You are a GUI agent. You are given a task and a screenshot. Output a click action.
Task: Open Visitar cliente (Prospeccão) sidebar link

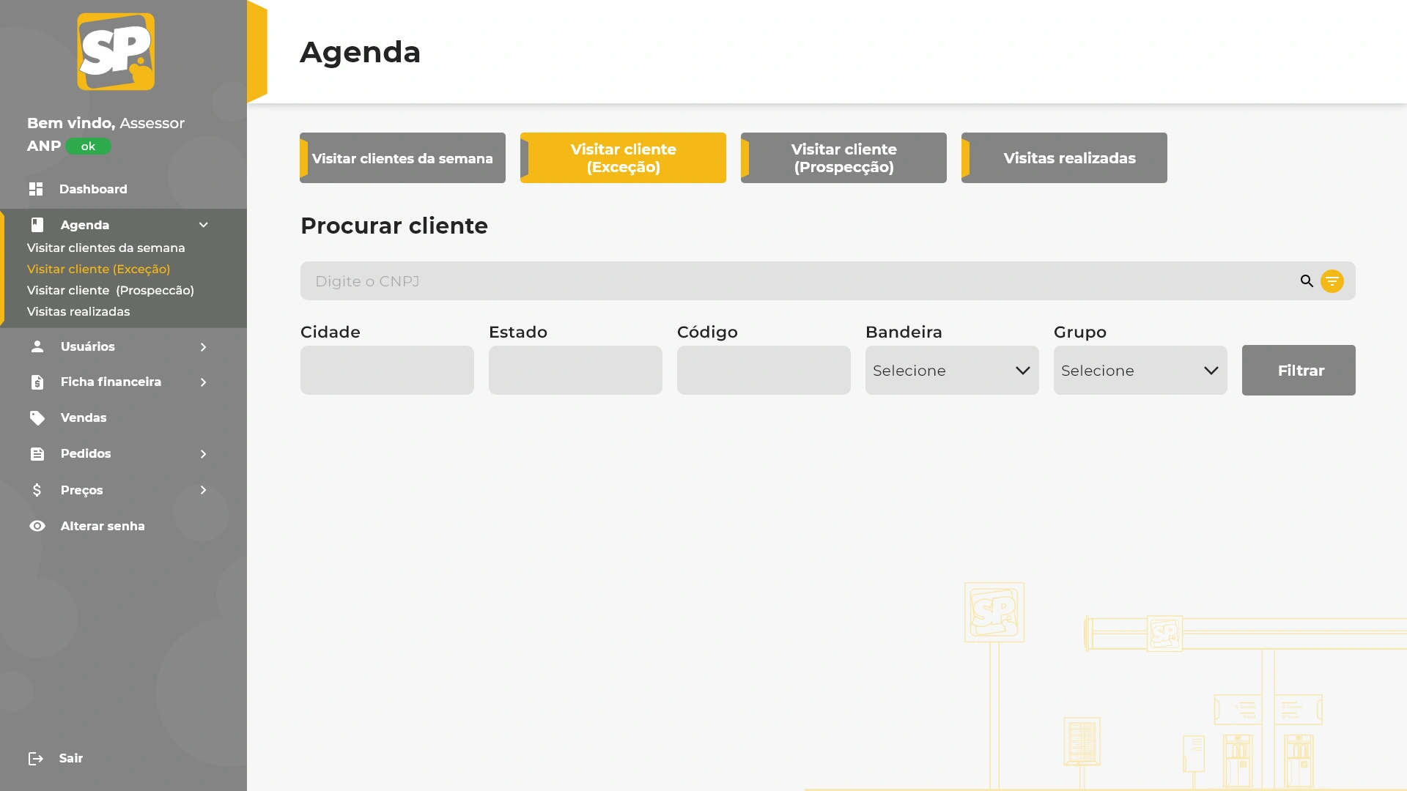tap(111, 291)
